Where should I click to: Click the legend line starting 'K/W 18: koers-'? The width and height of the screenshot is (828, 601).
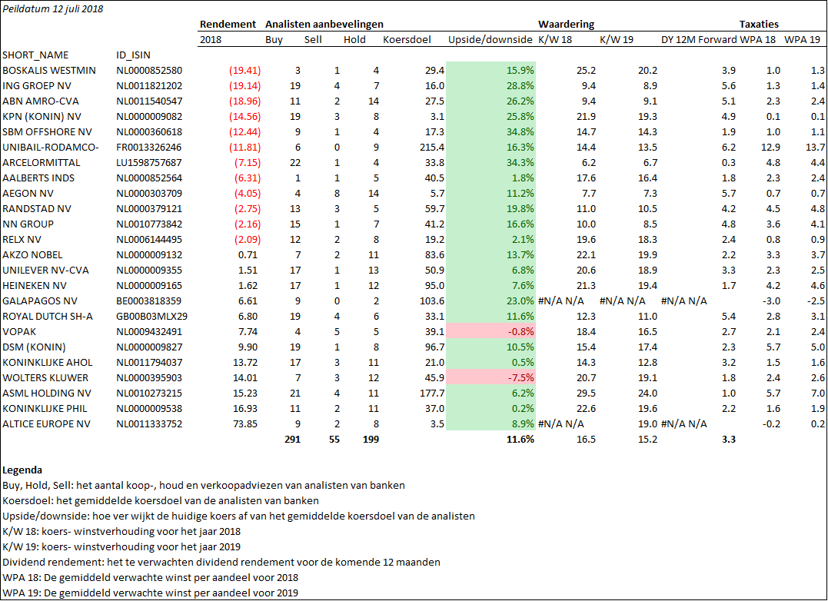pos(121,531)
